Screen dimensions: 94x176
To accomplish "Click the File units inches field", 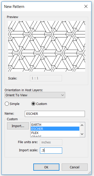I will pyautogui.click(x=51, y=142).
